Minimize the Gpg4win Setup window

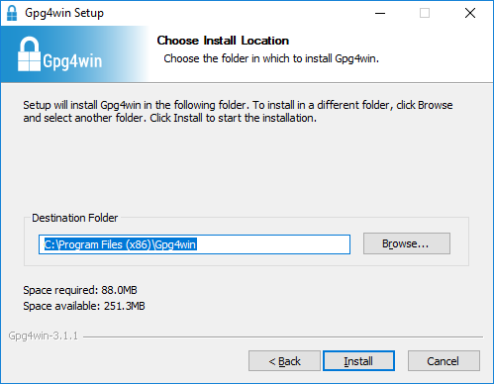tap(380, 13)
